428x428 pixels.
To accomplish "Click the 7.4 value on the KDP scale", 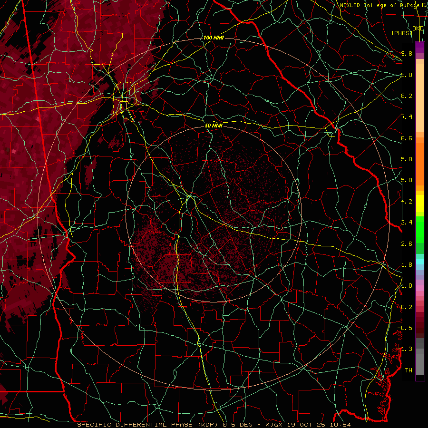I will (x=407, y=117).
